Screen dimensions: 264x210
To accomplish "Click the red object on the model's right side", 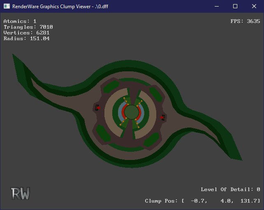I will [163, 117].
